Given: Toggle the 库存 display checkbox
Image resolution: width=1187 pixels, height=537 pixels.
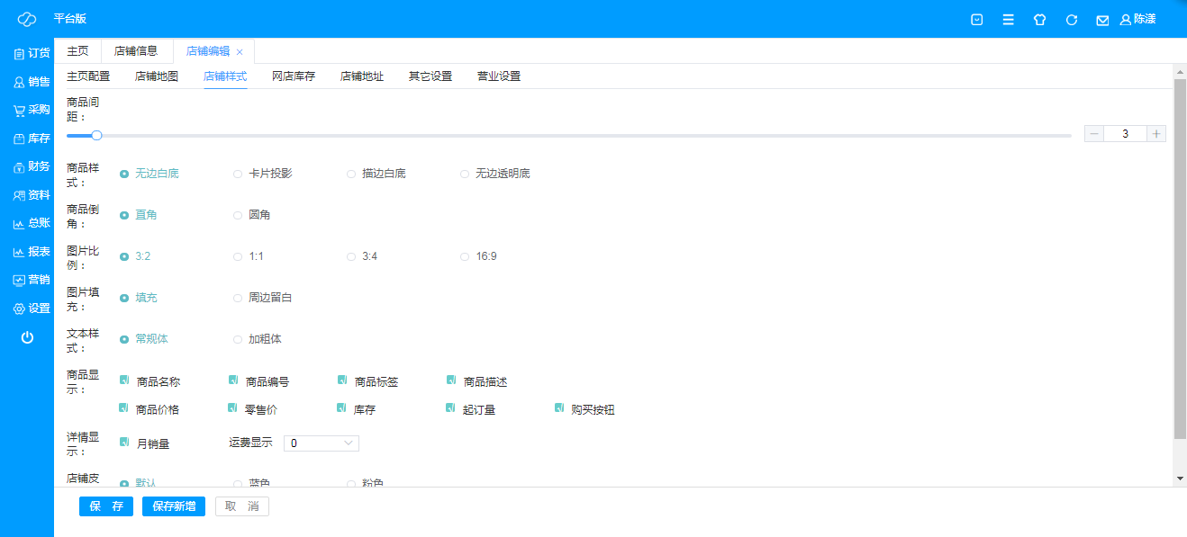Looking at the screenshot, I should click(x=341, y=408).
